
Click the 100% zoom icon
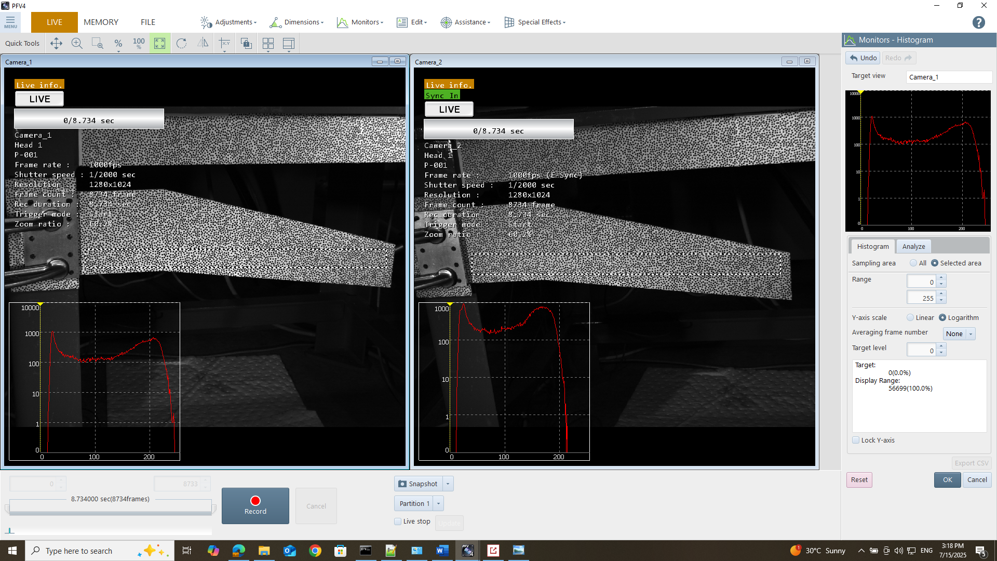(139, 43)
